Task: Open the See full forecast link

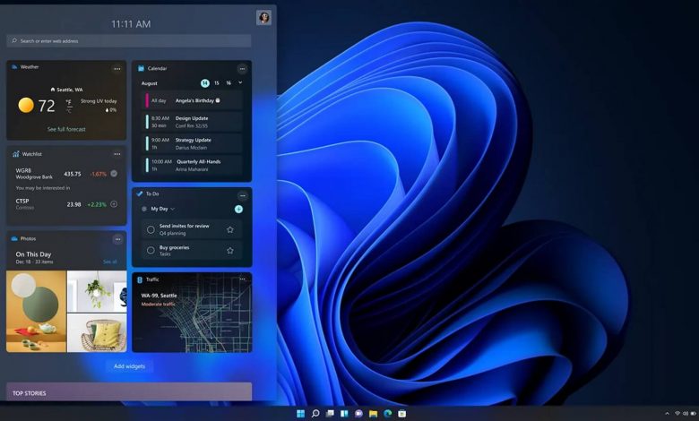Action: [x=66, y=129]
